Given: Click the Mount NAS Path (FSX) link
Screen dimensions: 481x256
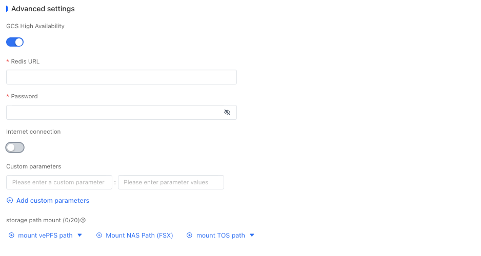Looking at the screenshot, I should (139, 236).
